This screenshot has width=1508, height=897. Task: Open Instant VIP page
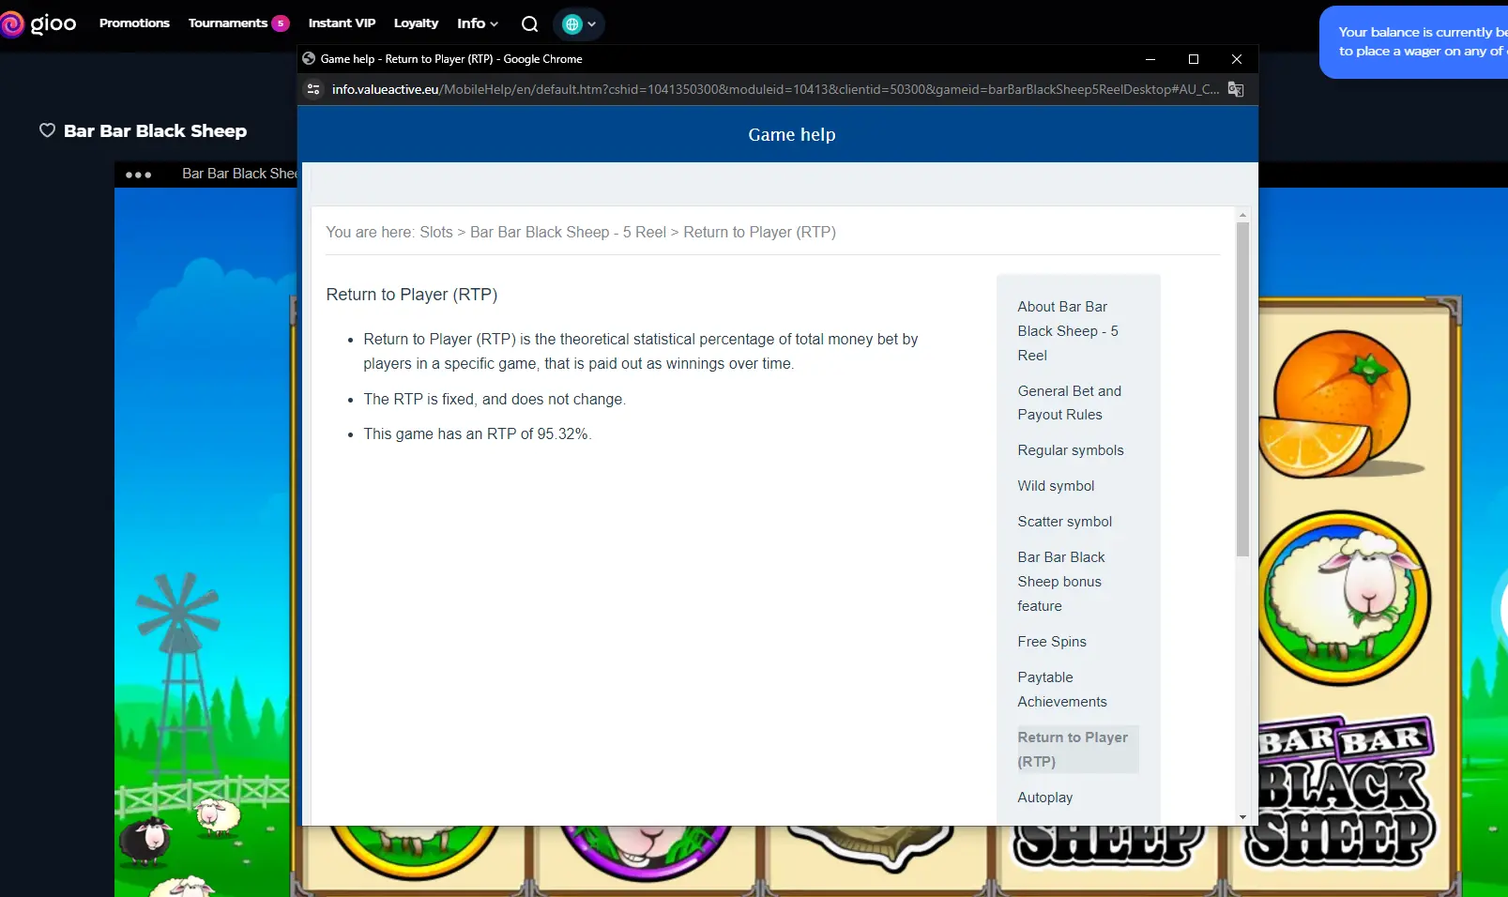342,23
